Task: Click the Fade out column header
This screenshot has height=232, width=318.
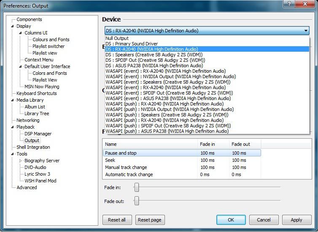Action: pyautogui.click(x=245, y=144)
